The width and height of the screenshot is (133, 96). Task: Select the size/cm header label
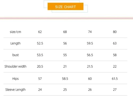pyautogui.click(x=15, y=32)
